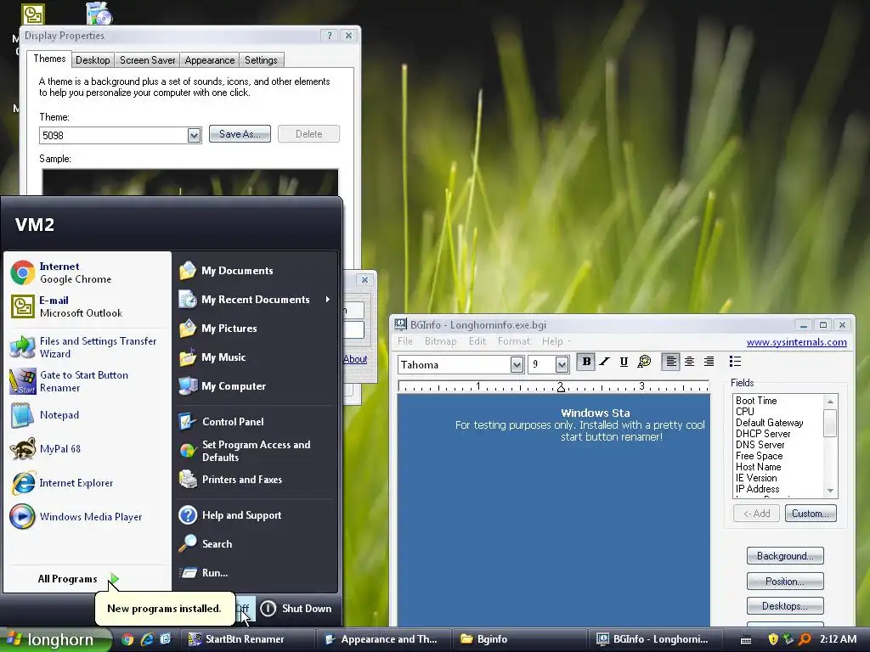Center text in BGInfo editor
Viewport: 870px width, 652px height.
click(689, 362)
